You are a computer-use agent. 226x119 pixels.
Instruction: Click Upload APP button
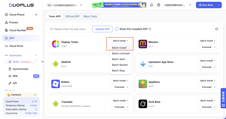tap(103, 29)
